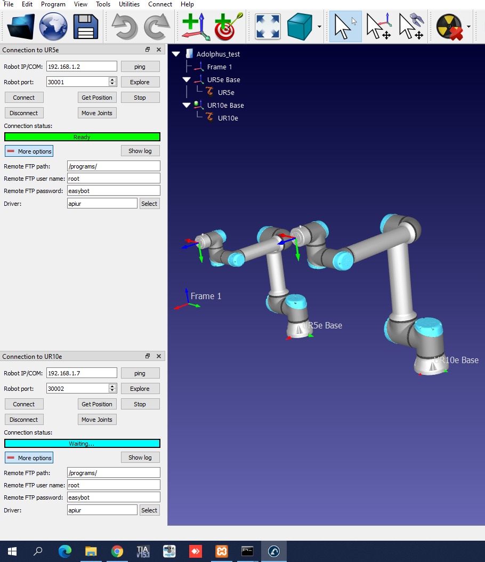Collapse the UR10e Base tree node
Screen dimensions: 485x562
pos(187,106)
